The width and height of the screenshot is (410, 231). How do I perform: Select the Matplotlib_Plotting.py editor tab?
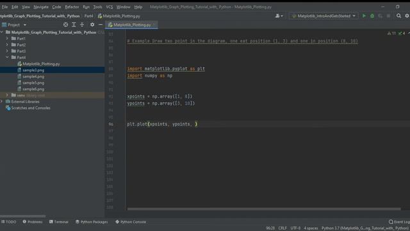tap(131, 25)
